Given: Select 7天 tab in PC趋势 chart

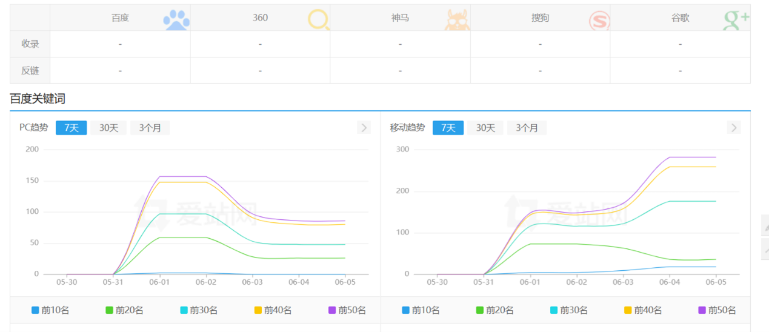Looking at the screenshot, I should point(72,128).
